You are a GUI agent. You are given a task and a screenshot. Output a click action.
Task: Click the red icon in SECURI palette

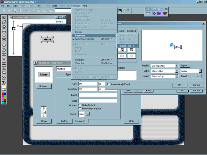coord(165,13)
